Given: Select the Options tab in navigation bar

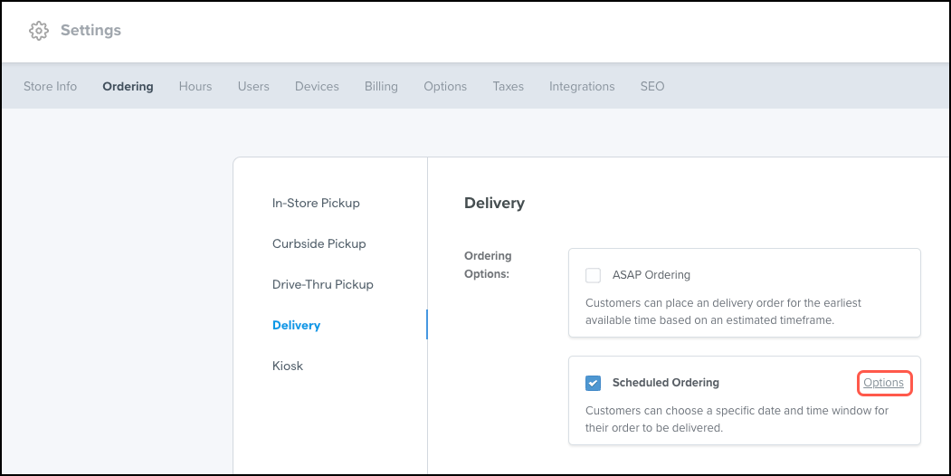Looking at the screenshot, I should click(x=445, y=86).
